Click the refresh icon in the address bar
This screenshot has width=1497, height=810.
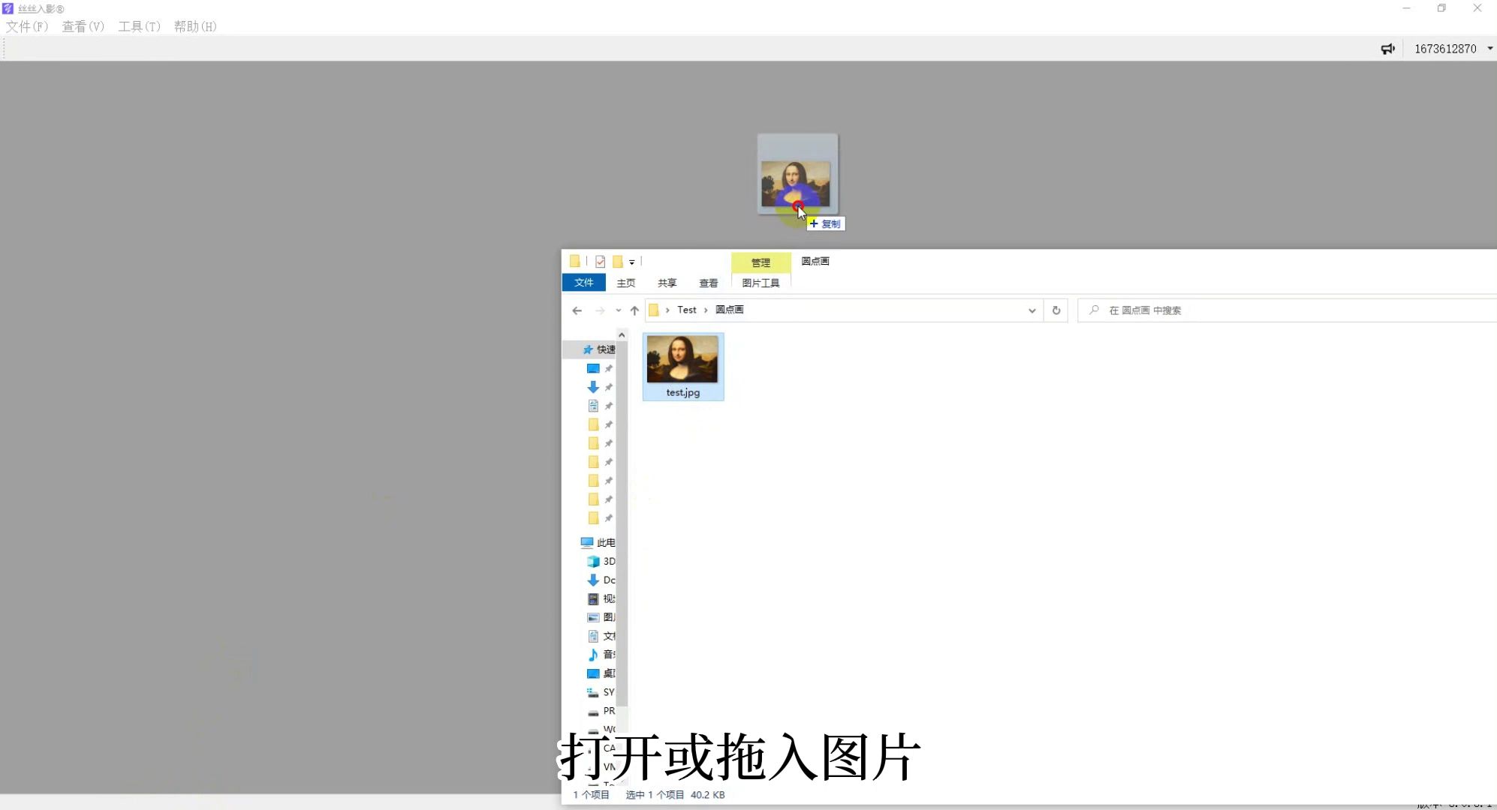pyautogui.click(x=1056, y=310)
